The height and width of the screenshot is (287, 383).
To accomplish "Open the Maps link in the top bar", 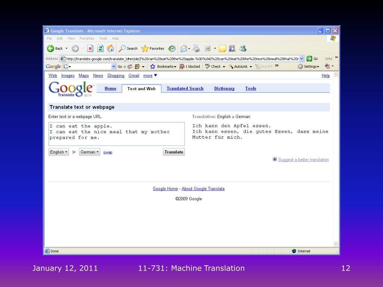I will coord(83,75).
